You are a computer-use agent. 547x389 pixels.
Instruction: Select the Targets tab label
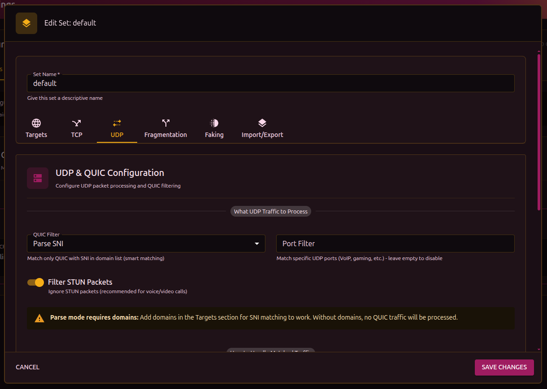tap(36, 135)
